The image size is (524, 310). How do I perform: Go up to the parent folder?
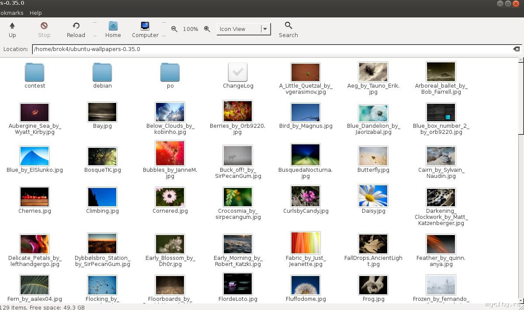12,30
